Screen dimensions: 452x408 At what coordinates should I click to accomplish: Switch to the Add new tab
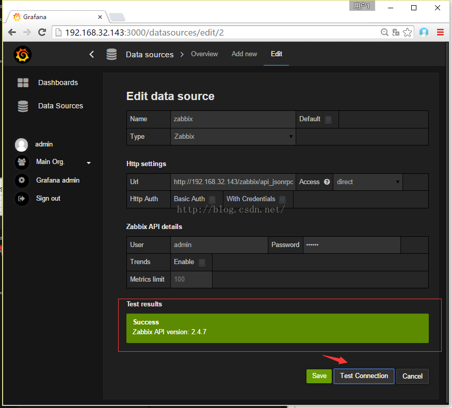[x=244, y=54]
